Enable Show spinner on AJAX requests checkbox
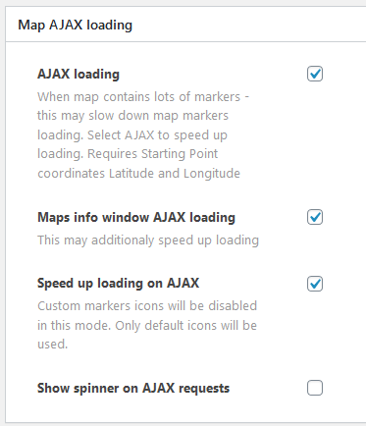 pos(315,388)
